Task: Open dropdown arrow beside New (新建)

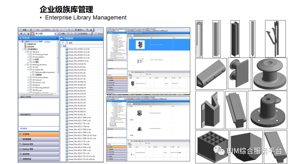Action: pos(28,30)
